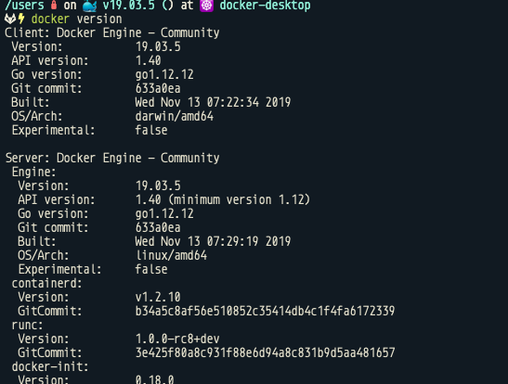Viewport: 508px width, 384px height.
Task: Click the red lock icon in the prompt
Action: click(54, 5)
